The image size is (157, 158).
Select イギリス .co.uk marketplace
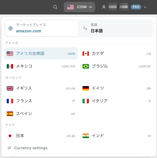click(x=41, y=88)
